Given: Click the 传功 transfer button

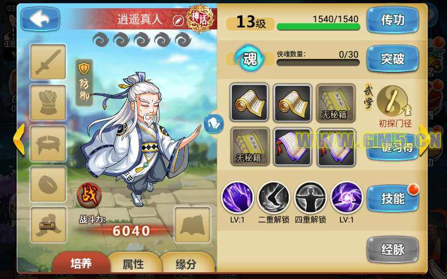Looking at the screenshot, I should coord(393,20).
